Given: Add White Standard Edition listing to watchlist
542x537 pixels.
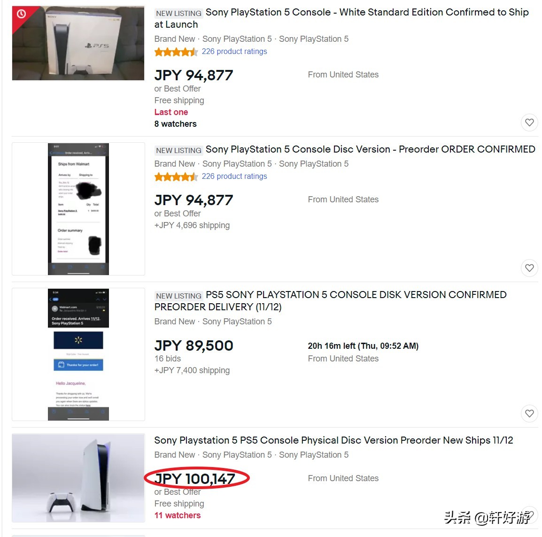Looking at the screenshot, I should click(529, 123).
